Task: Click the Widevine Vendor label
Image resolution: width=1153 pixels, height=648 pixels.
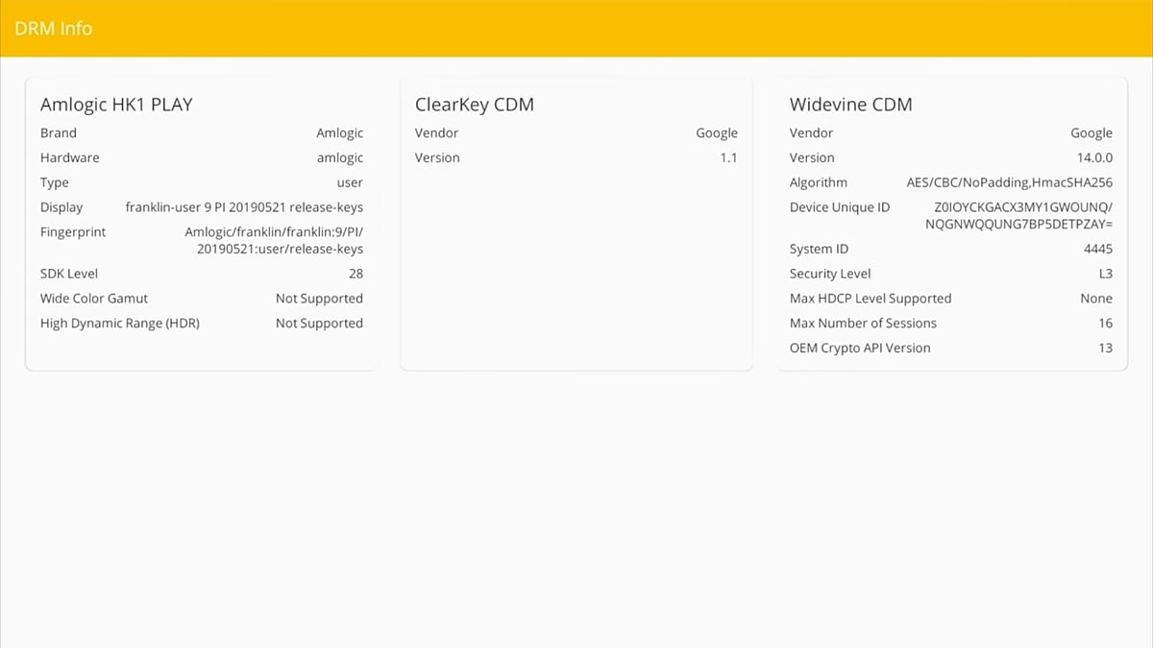Action: (x=812, y=132)
